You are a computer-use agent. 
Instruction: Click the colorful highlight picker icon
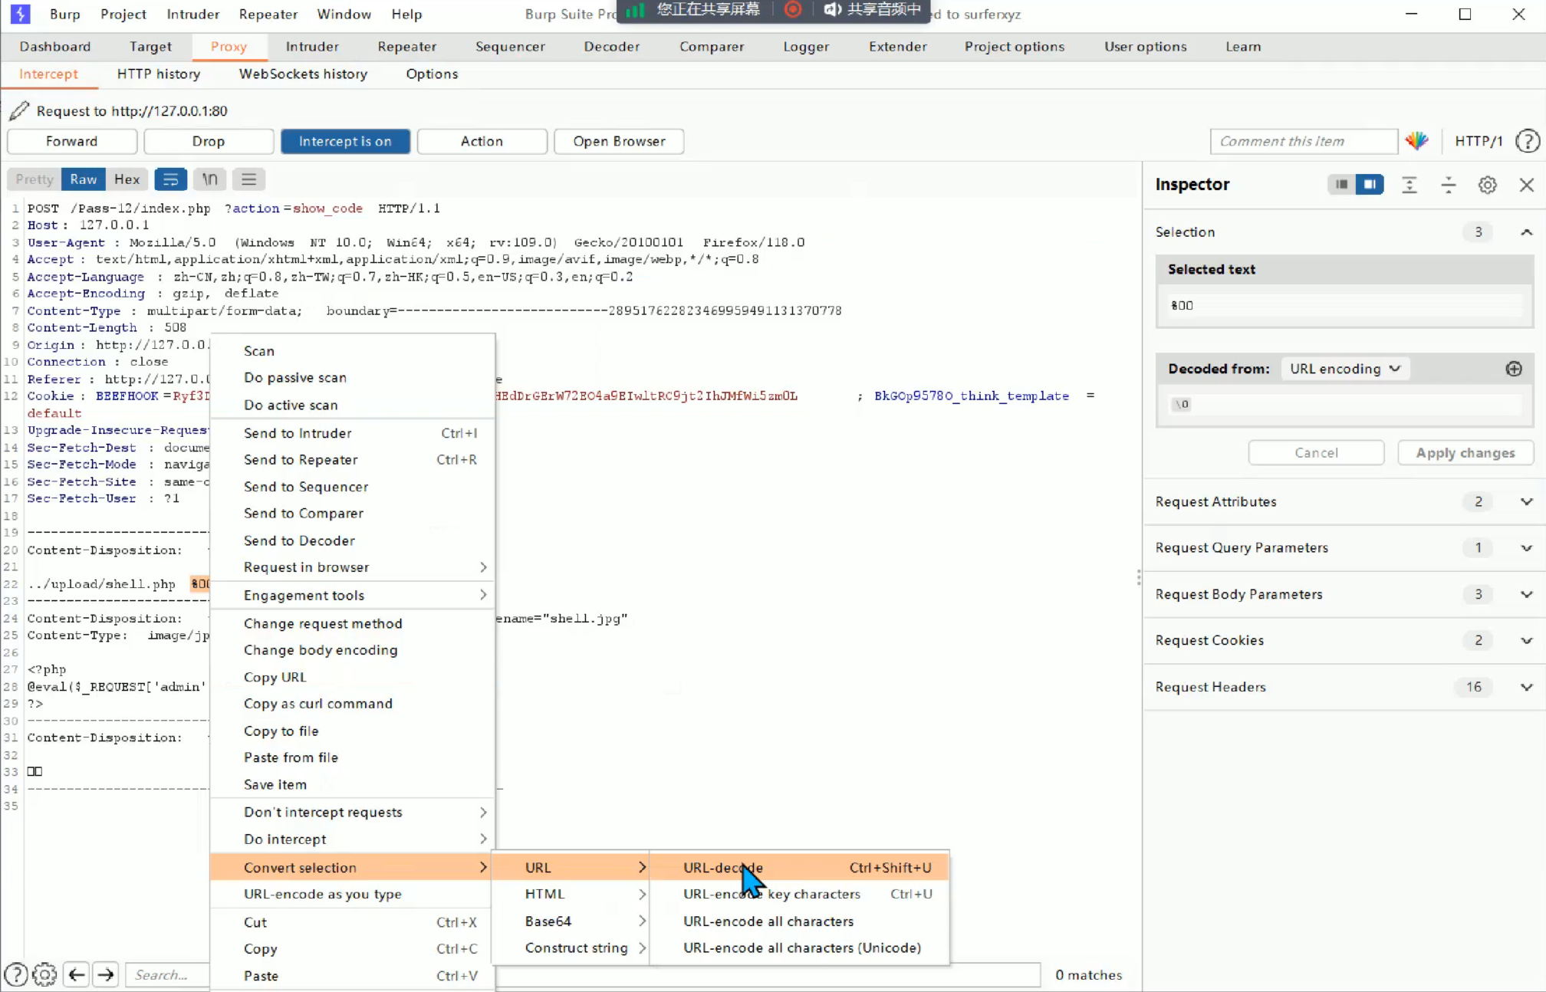click(x=1416, y=141)
